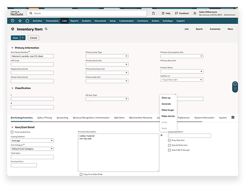Switch to the Accounting tab

(x=62, y=118)
